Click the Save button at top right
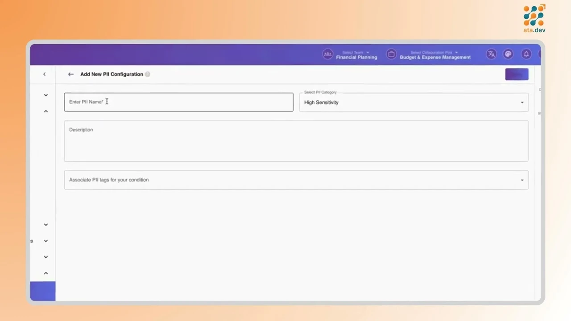 tap(517, 74)
